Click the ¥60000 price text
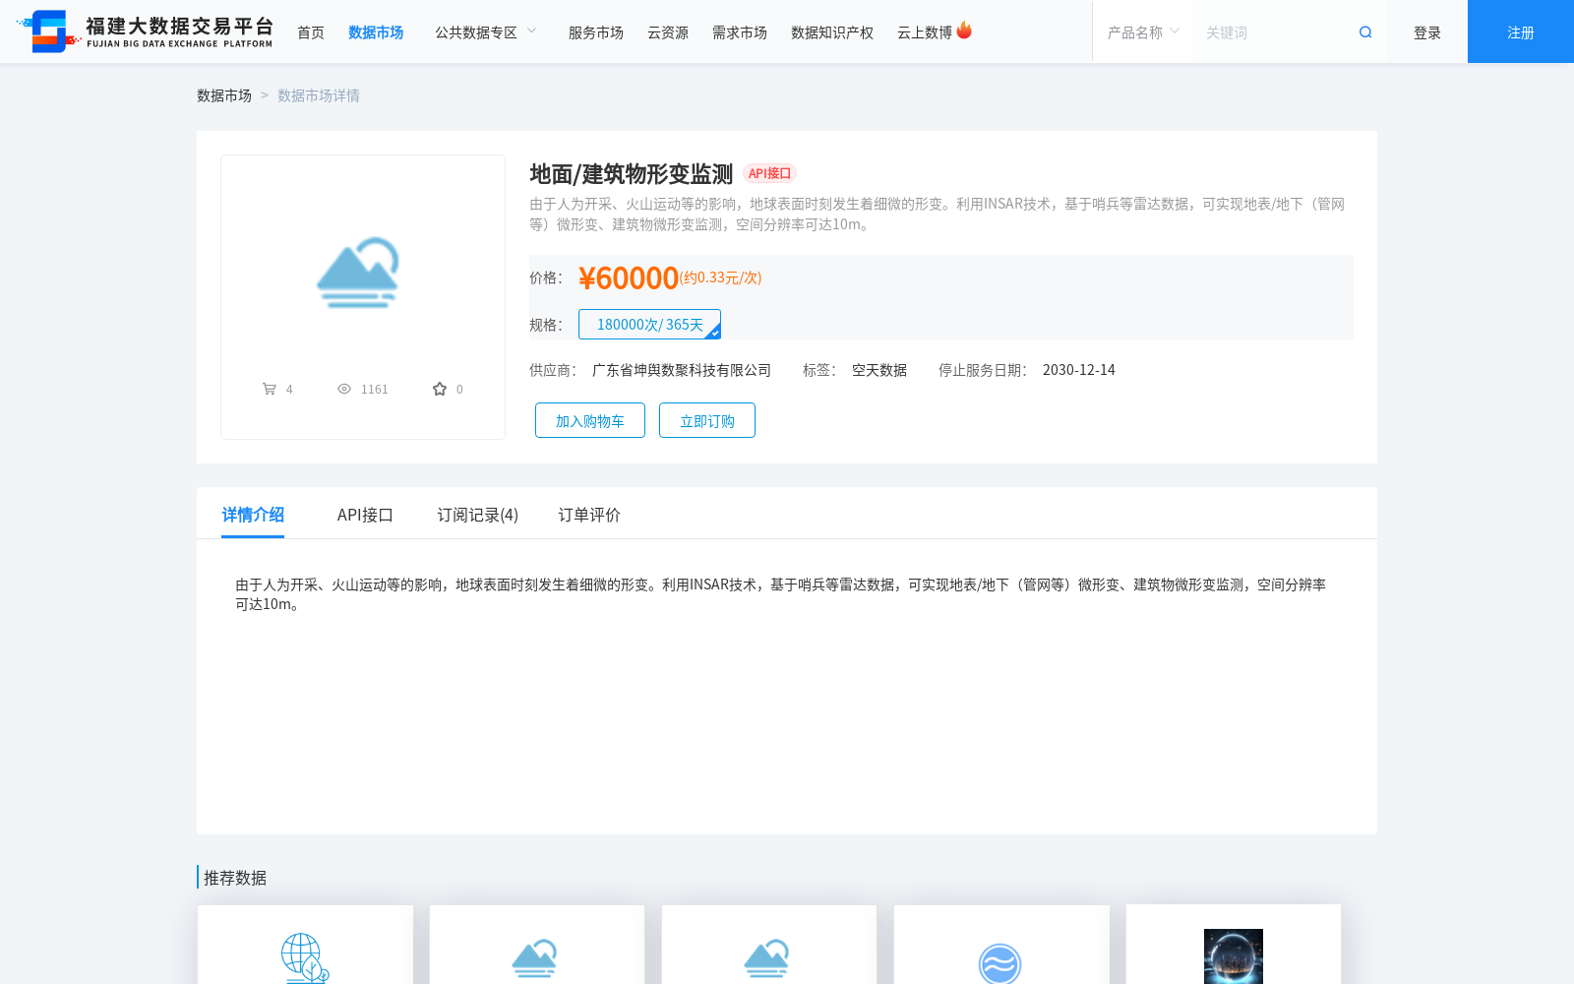Screen dimensions: 1574x984 (629, 278)
